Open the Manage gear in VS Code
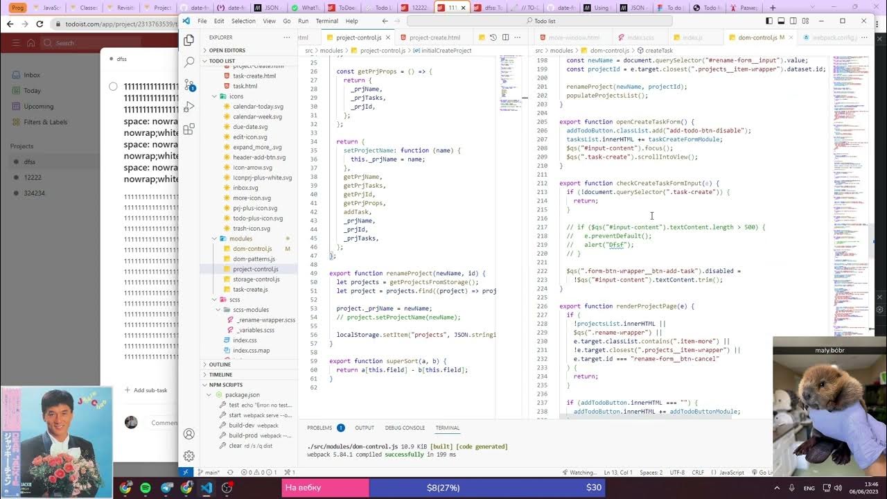 pos(188,456)
